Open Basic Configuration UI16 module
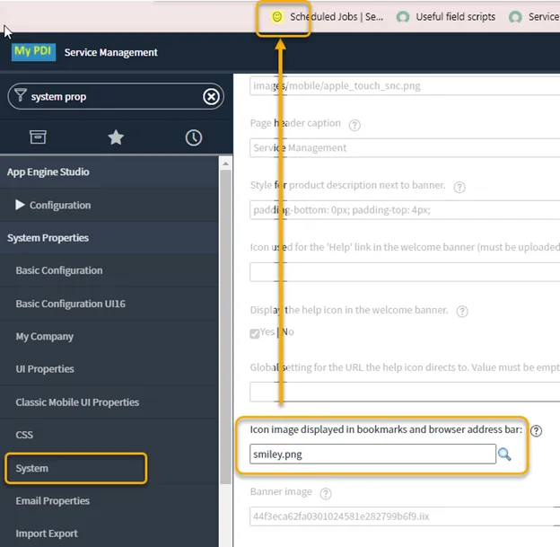 tap(70, 304)
